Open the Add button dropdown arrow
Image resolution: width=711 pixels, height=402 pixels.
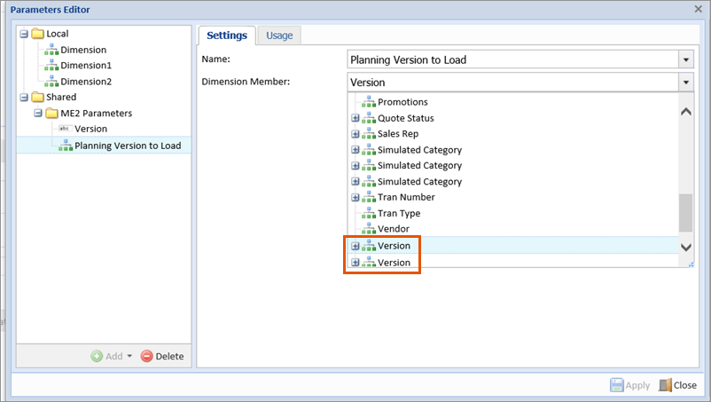[129, 356]
